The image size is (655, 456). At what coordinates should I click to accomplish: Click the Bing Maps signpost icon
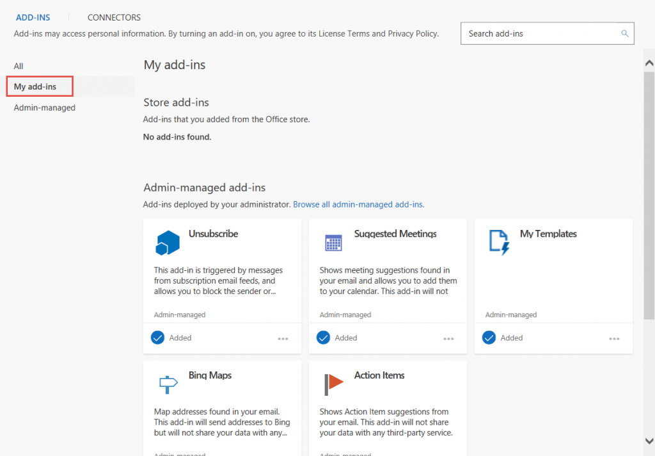point(168,384)
